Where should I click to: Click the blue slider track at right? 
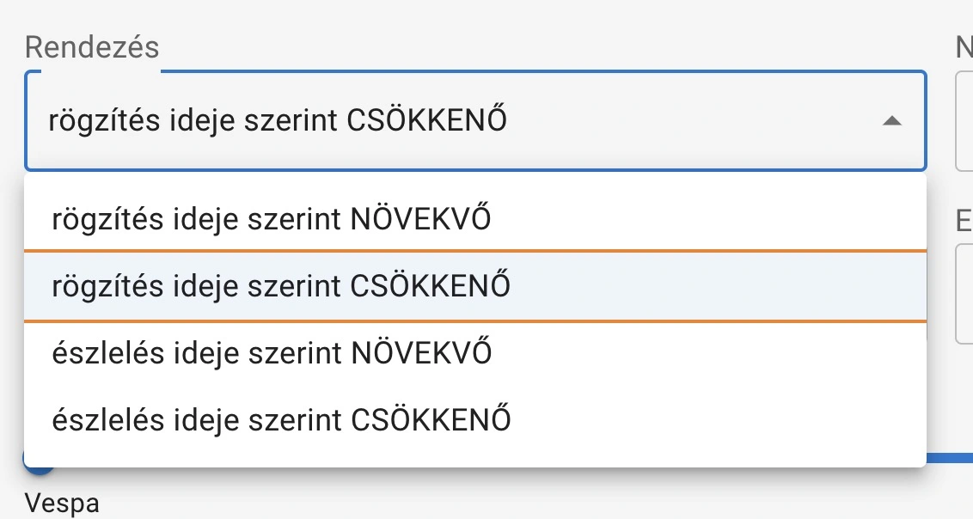[950, 459]
